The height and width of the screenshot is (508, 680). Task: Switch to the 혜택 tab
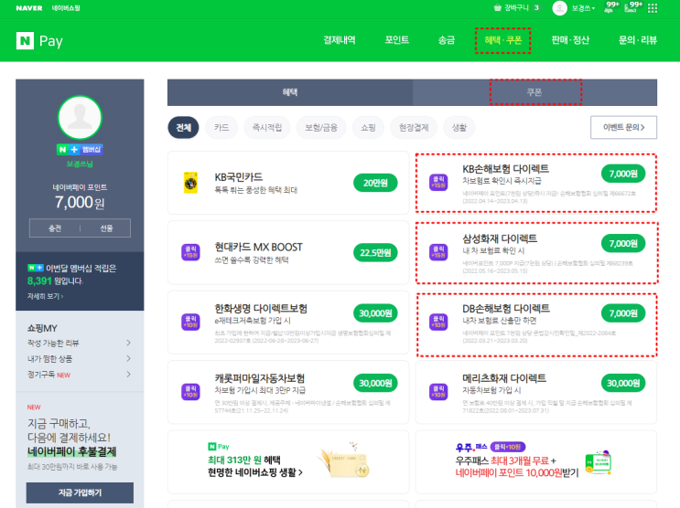coord(290,92)
